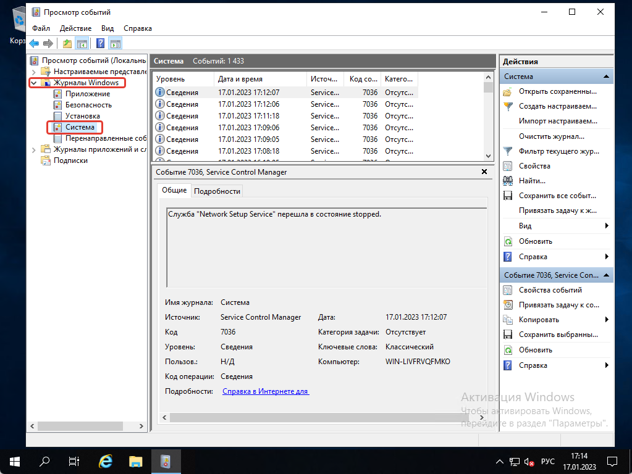The height and width of the screenshot is (474, 632).
Task: Select the Подписки node in tree
Action: (70, 160)
